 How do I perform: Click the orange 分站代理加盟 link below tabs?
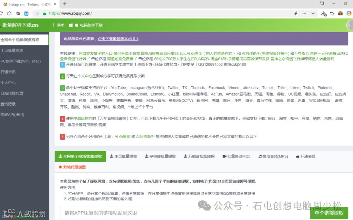point(72,167)
